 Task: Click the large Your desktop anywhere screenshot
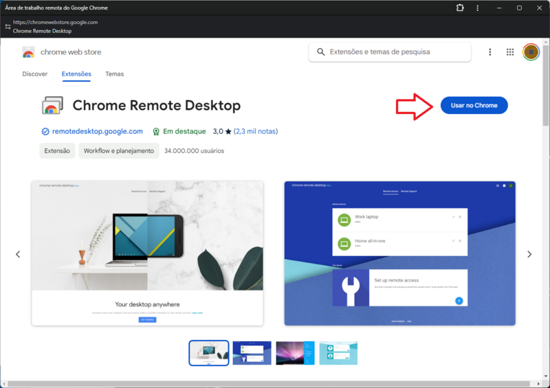point(147,253)
